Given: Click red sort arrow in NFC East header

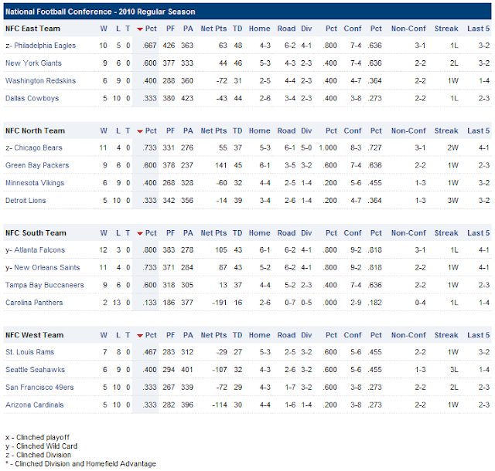Looking at the screenshot, I should (140, 29).
